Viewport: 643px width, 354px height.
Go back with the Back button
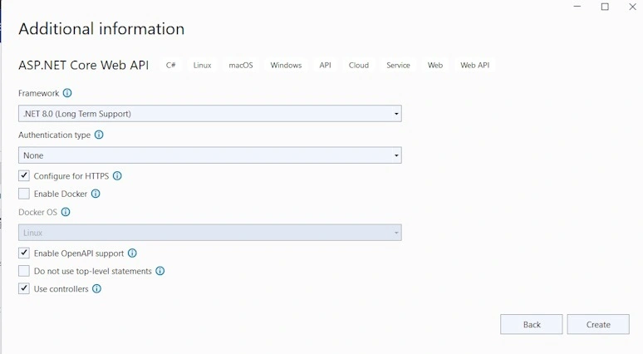pos(532,324)
